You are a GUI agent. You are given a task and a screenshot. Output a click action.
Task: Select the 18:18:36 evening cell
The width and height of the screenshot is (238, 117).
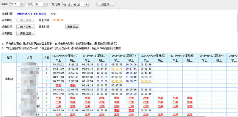[x=102, y=73]
